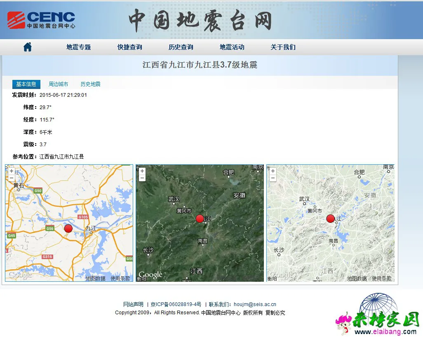Open the 历史查询 menu
This screenshot has height=339, width=423.
181,47
